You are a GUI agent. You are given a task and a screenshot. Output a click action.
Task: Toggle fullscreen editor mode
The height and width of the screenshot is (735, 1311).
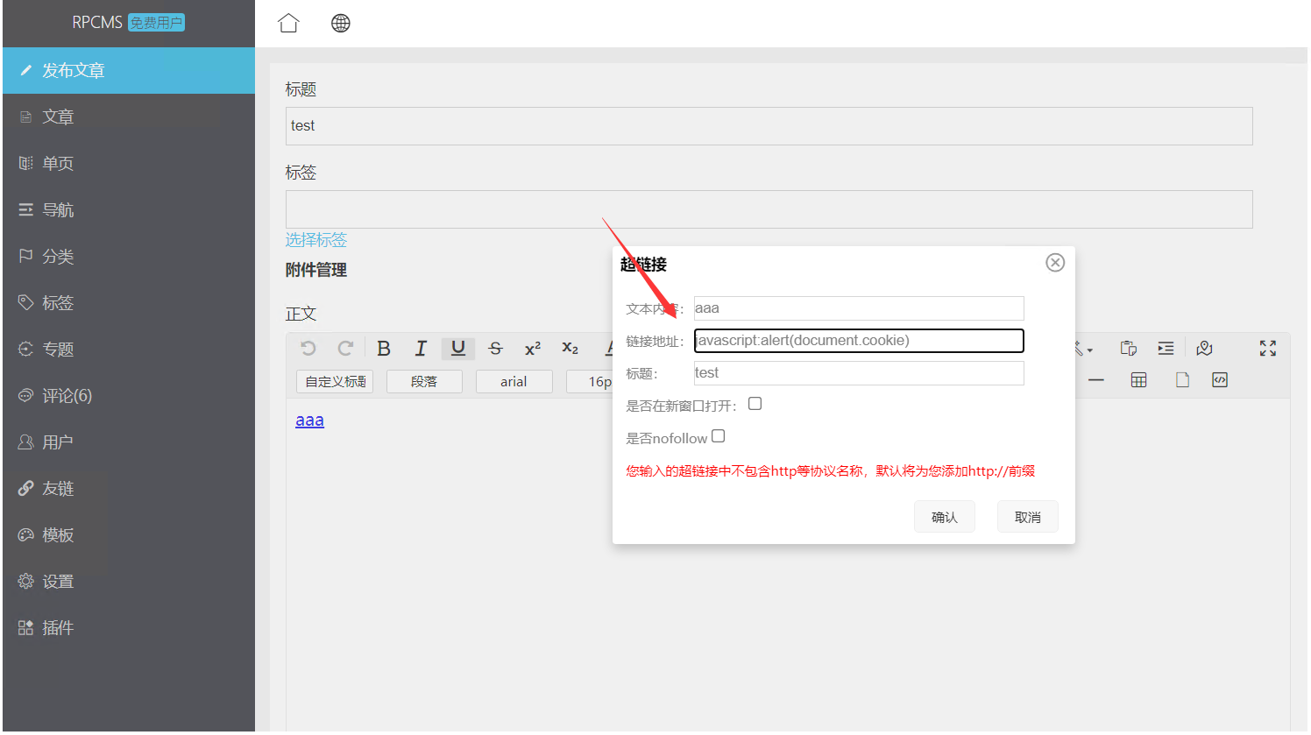(x=1268, y=349)
